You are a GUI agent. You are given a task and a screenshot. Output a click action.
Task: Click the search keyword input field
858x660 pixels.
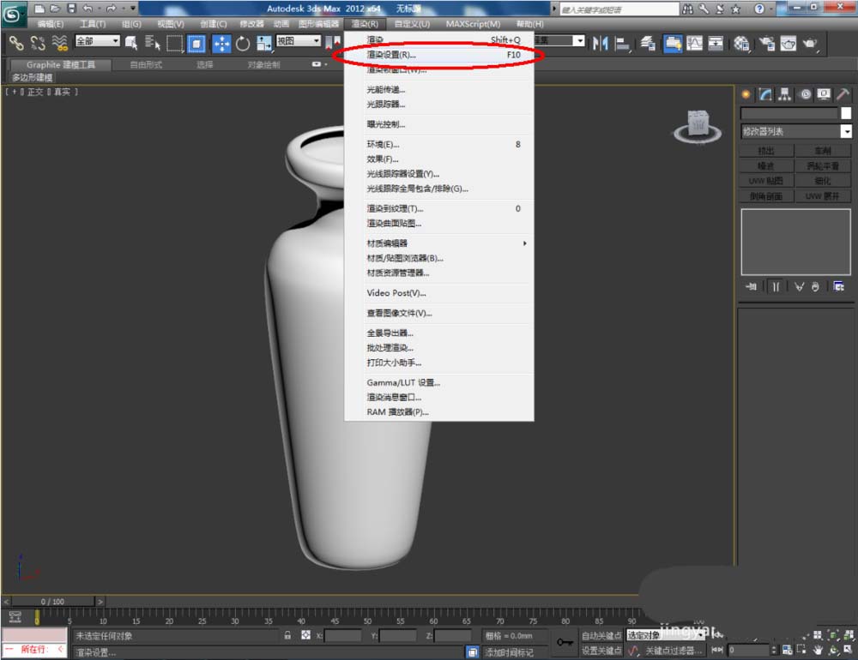pyautogui.click(x=619, y=9)
